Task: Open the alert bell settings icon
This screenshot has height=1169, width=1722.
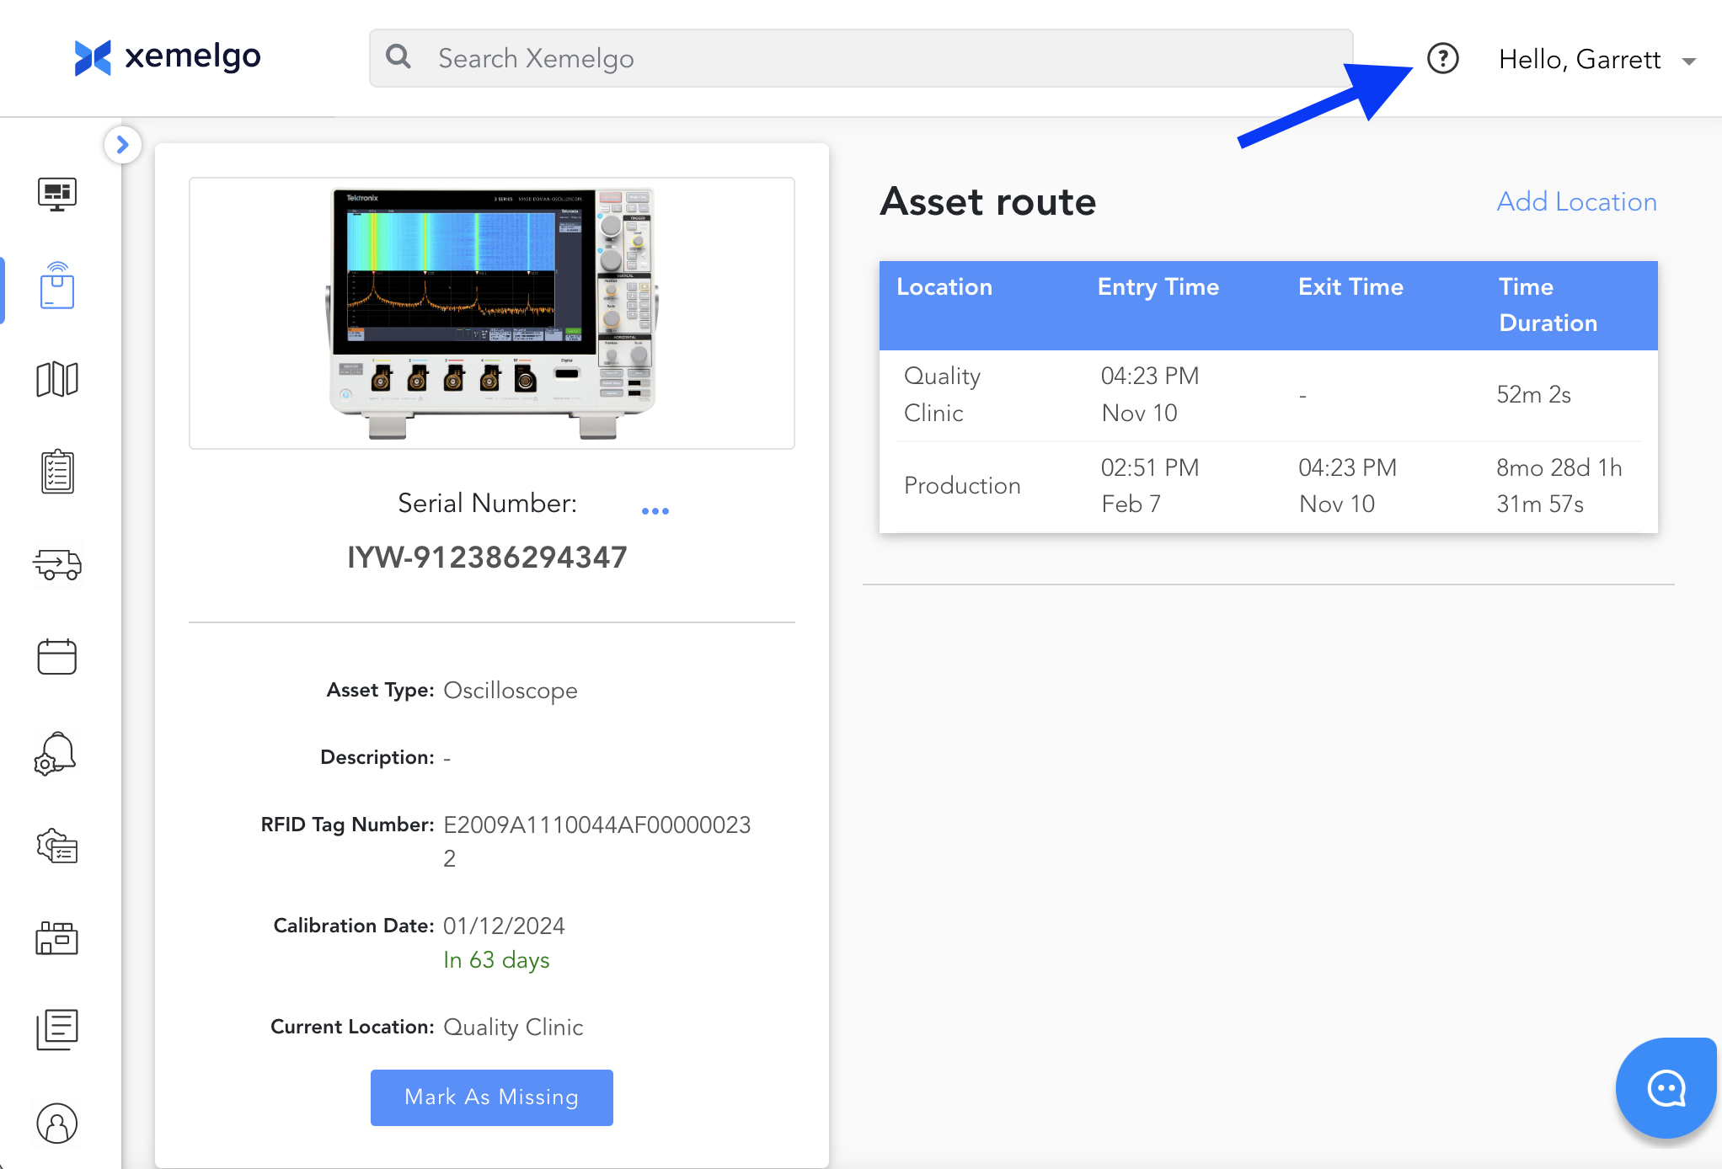Action: pyautogui.click(x=57, y=752)
